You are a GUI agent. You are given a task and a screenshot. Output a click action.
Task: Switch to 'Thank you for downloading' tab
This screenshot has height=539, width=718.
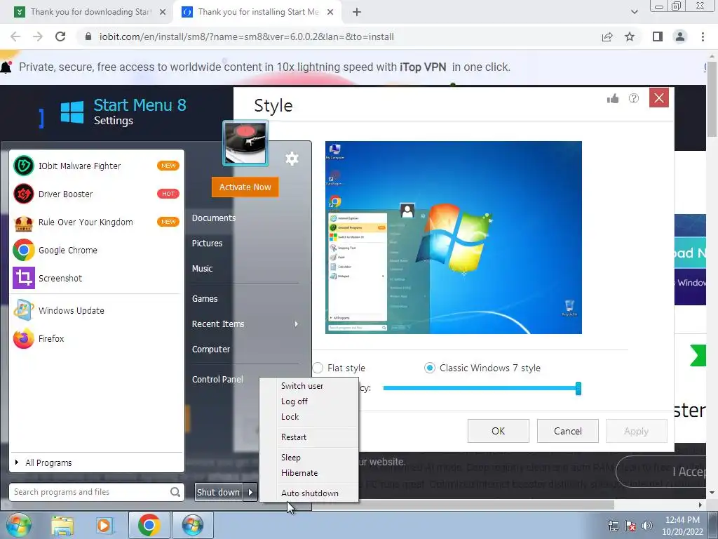[x=90, y=12]
